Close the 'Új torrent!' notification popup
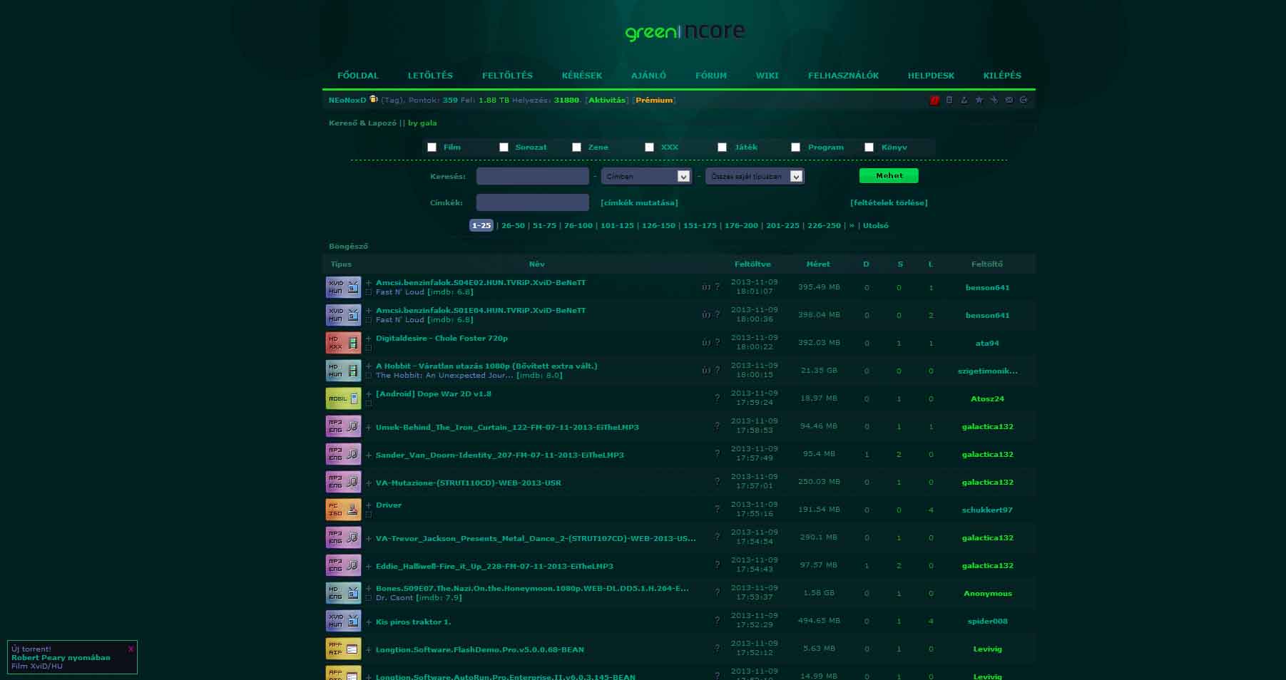 131,649
